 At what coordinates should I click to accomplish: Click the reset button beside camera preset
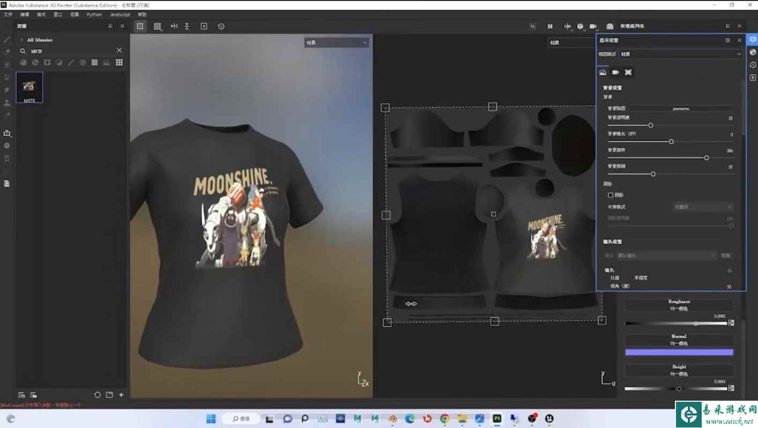[726, 256]
